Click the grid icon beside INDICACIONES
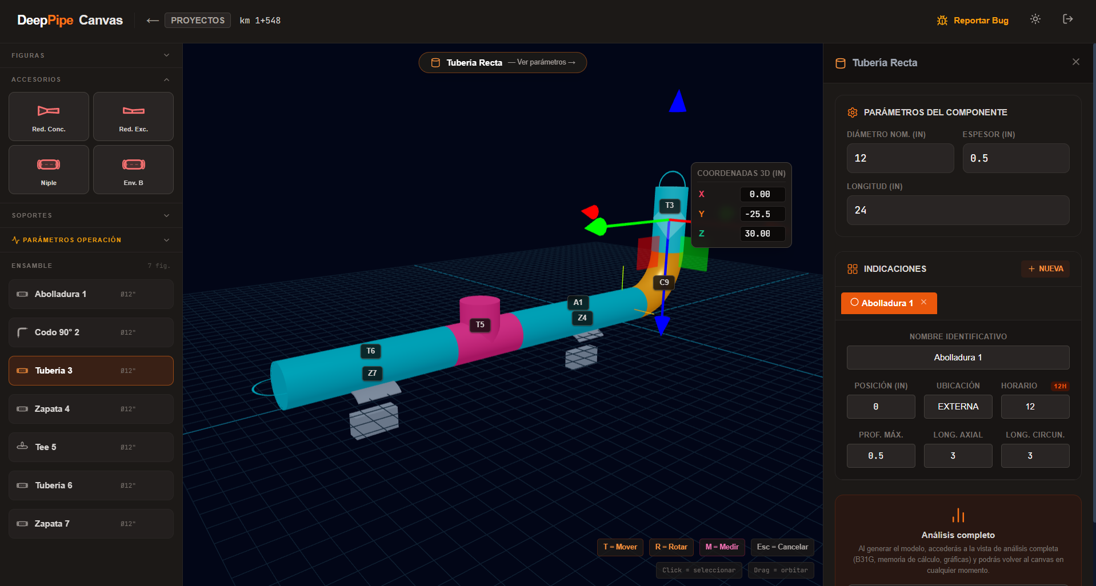The width and height of the screenshot is (1096, 586). 853,269
